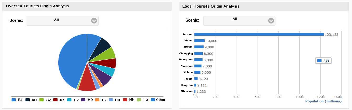Click the SZ legend color swatch
Screen dimensions: 352x110
coord(55,100)
